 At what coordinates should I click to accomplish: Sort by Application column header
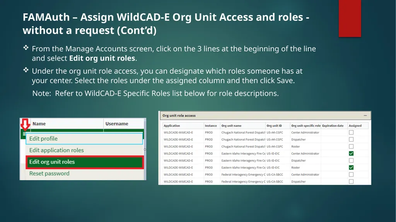click(183, 125)
